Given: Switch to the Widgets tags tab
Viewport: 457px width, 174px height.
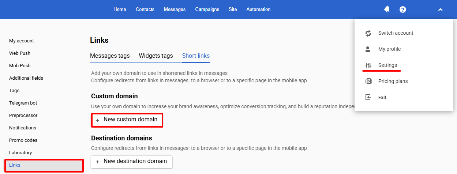Looking at the screenshot, I should point(156,56).
